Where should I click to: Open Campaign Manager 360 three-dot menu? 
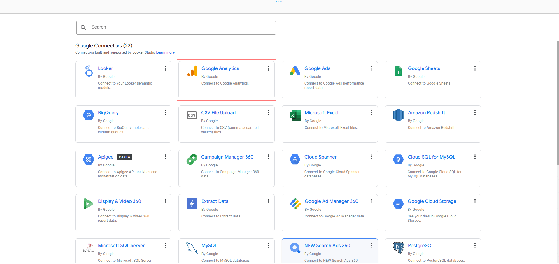pos(269,157)
